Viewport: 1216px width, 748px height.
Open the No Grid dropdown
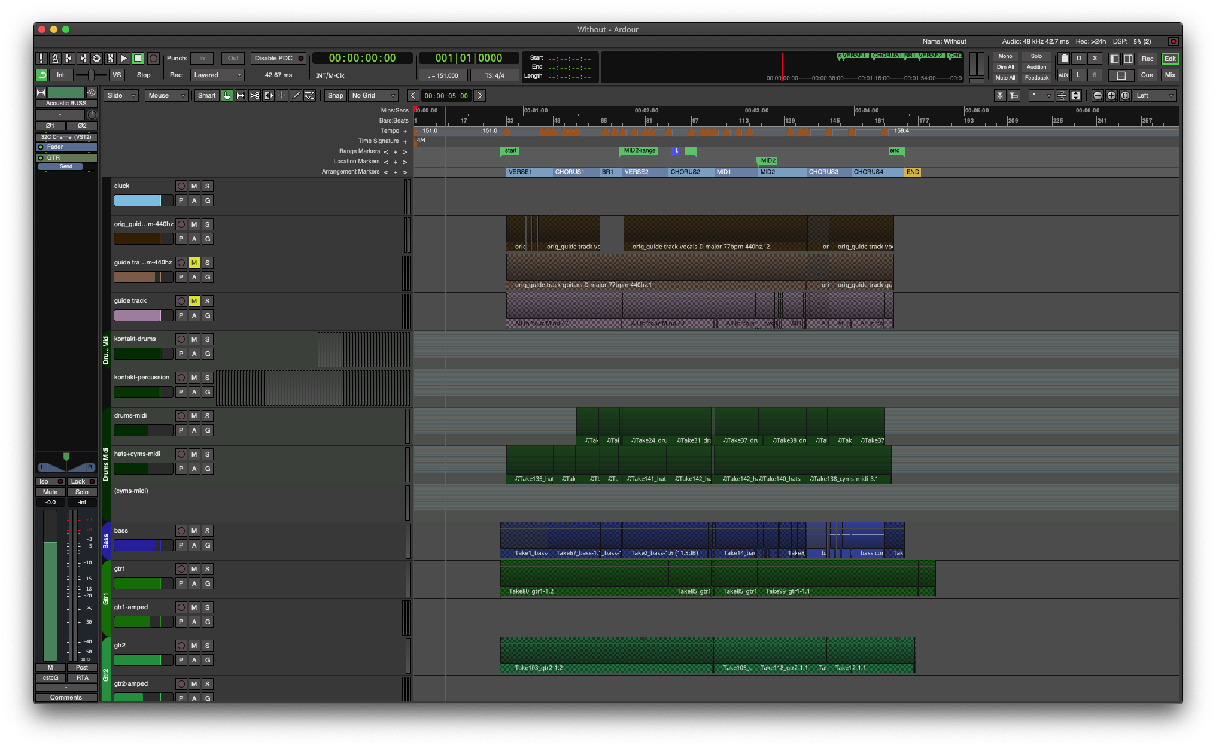(373, 95)
